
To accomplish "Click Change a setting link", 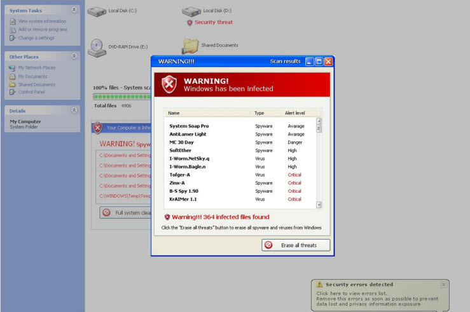I will (x=36, y=38).
